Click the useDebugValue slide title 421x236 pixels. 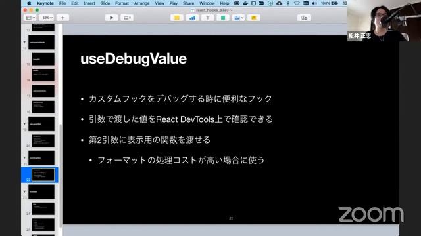click(134, 59)
